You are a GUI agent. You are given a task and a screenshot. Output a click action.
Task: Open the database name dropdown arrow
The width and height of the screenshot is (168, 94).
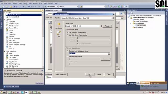(109, 54)
